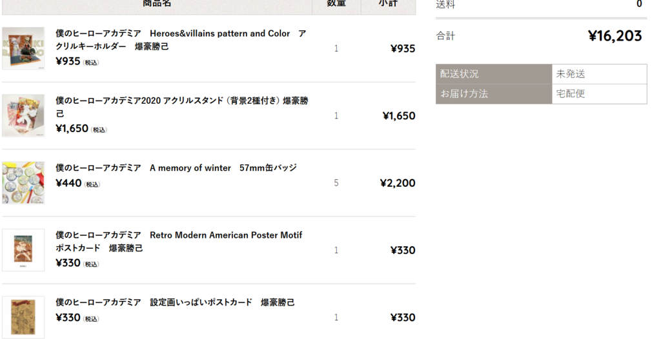Click the 未発送 delivery status value
The width and height of the screenshot is (661, 339).
pos(571,74)
